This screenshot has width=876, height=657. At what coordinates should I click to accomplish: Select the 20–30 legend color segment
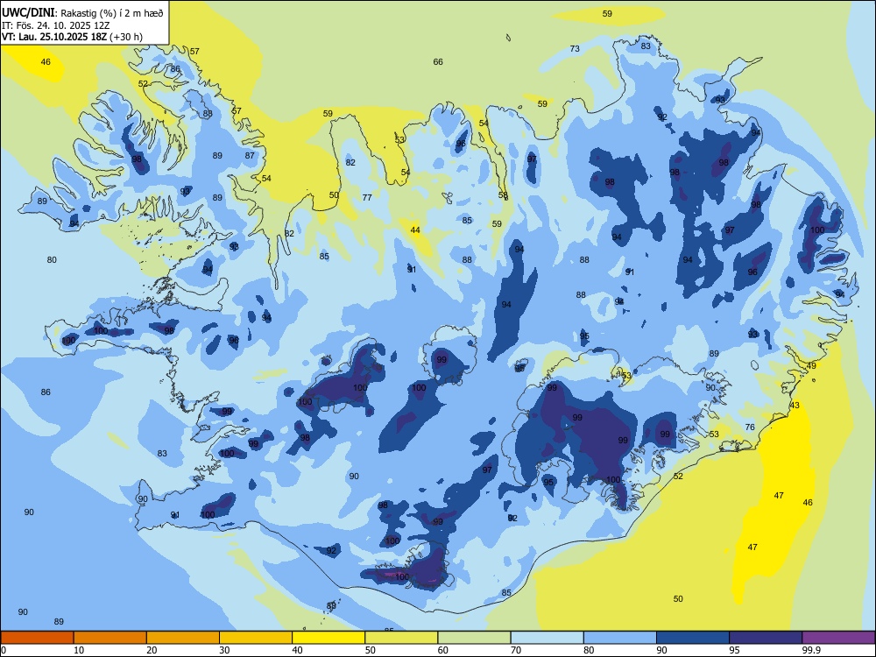coord(183,638)
